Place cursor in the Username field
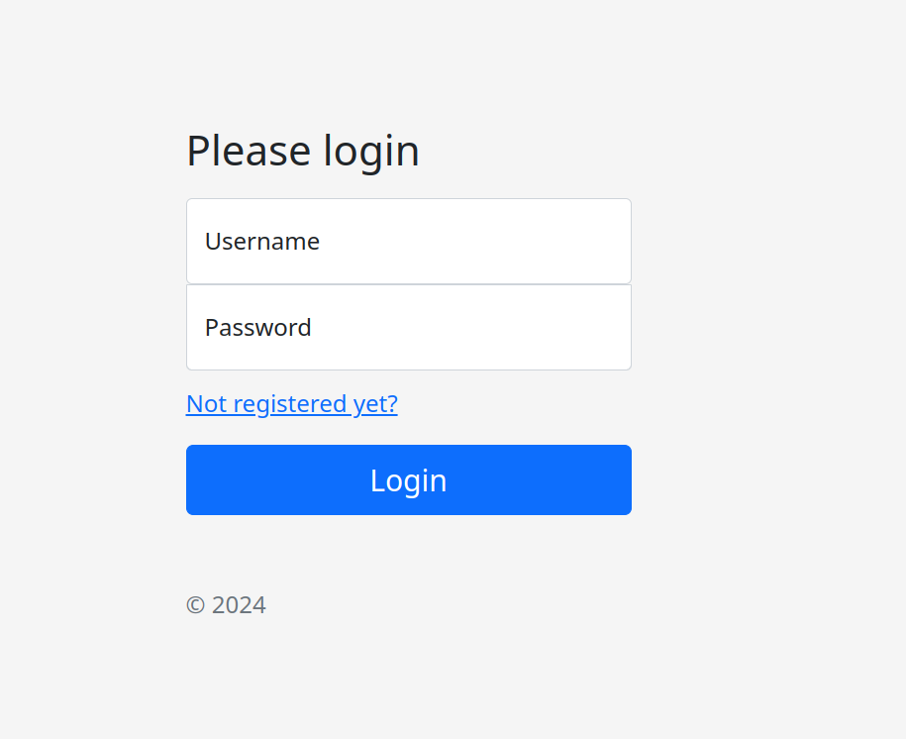The height and width of the screenshot is (739, 906). tap(408, 241)
